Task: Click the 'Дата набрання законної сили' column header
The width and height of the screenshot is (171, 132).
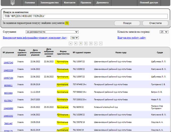Action: 49,53
